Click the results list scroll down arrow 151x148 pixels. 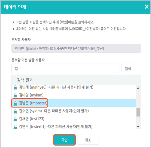click(x=138, y=127)
